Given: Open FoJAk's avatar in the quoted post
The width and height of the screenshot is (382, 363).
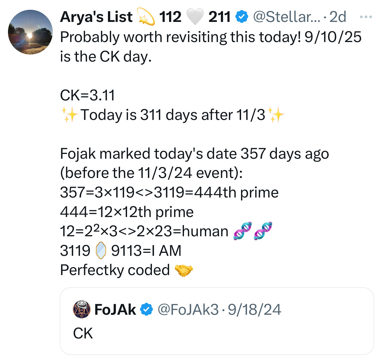Looking at the screenshot, I should (x=81, y=309).
